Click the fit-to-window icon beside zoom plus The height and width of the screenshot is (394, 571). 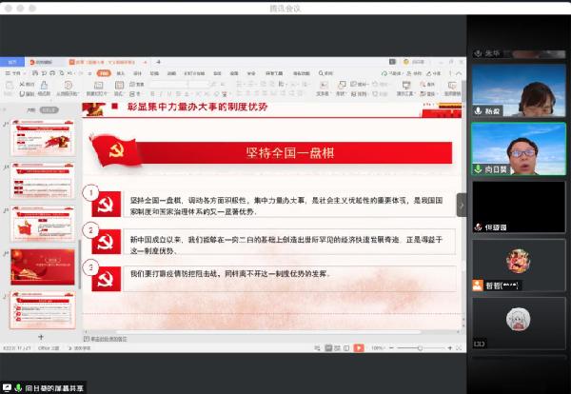pos(459,348)
